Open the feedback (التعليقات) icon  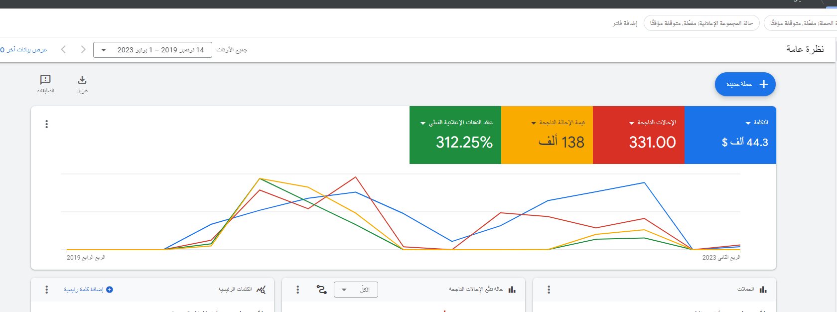point(45,80)
